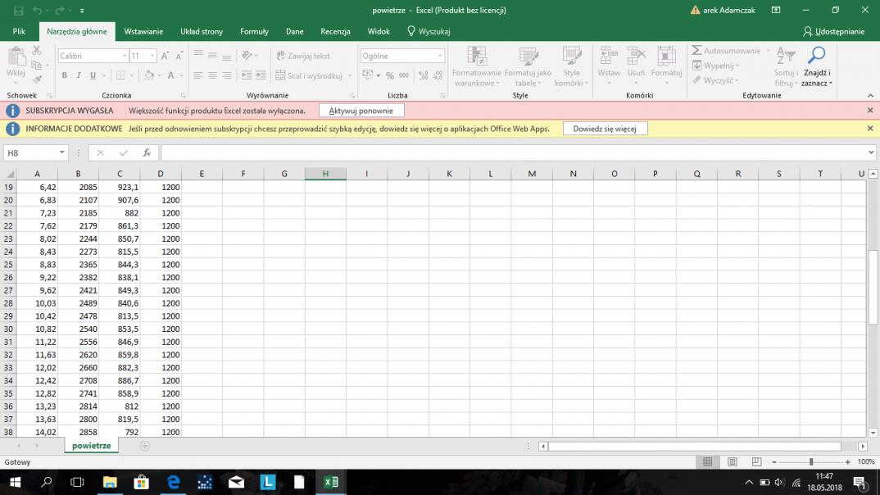Click the Aktywuj ponownie button
This screenshot has height=495, width=880.
coord(361,111)
